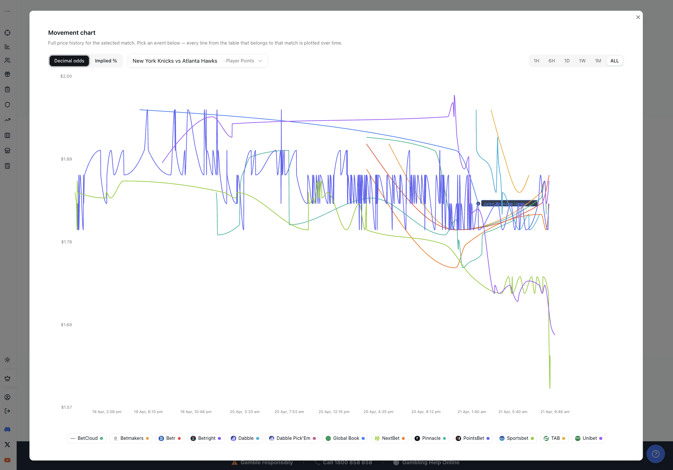Choose the ALL time range

click(x=614, y=61)
